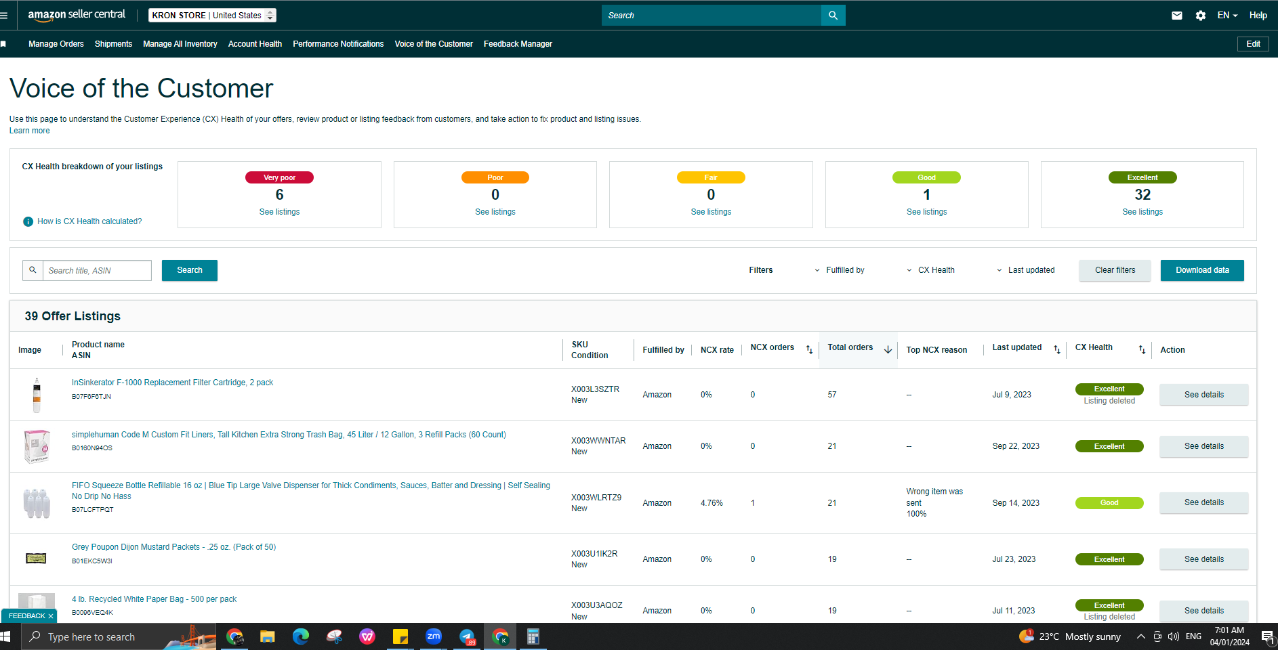1278x650 pixels.
Task: See listings under Good
Action: pos(926,212)
